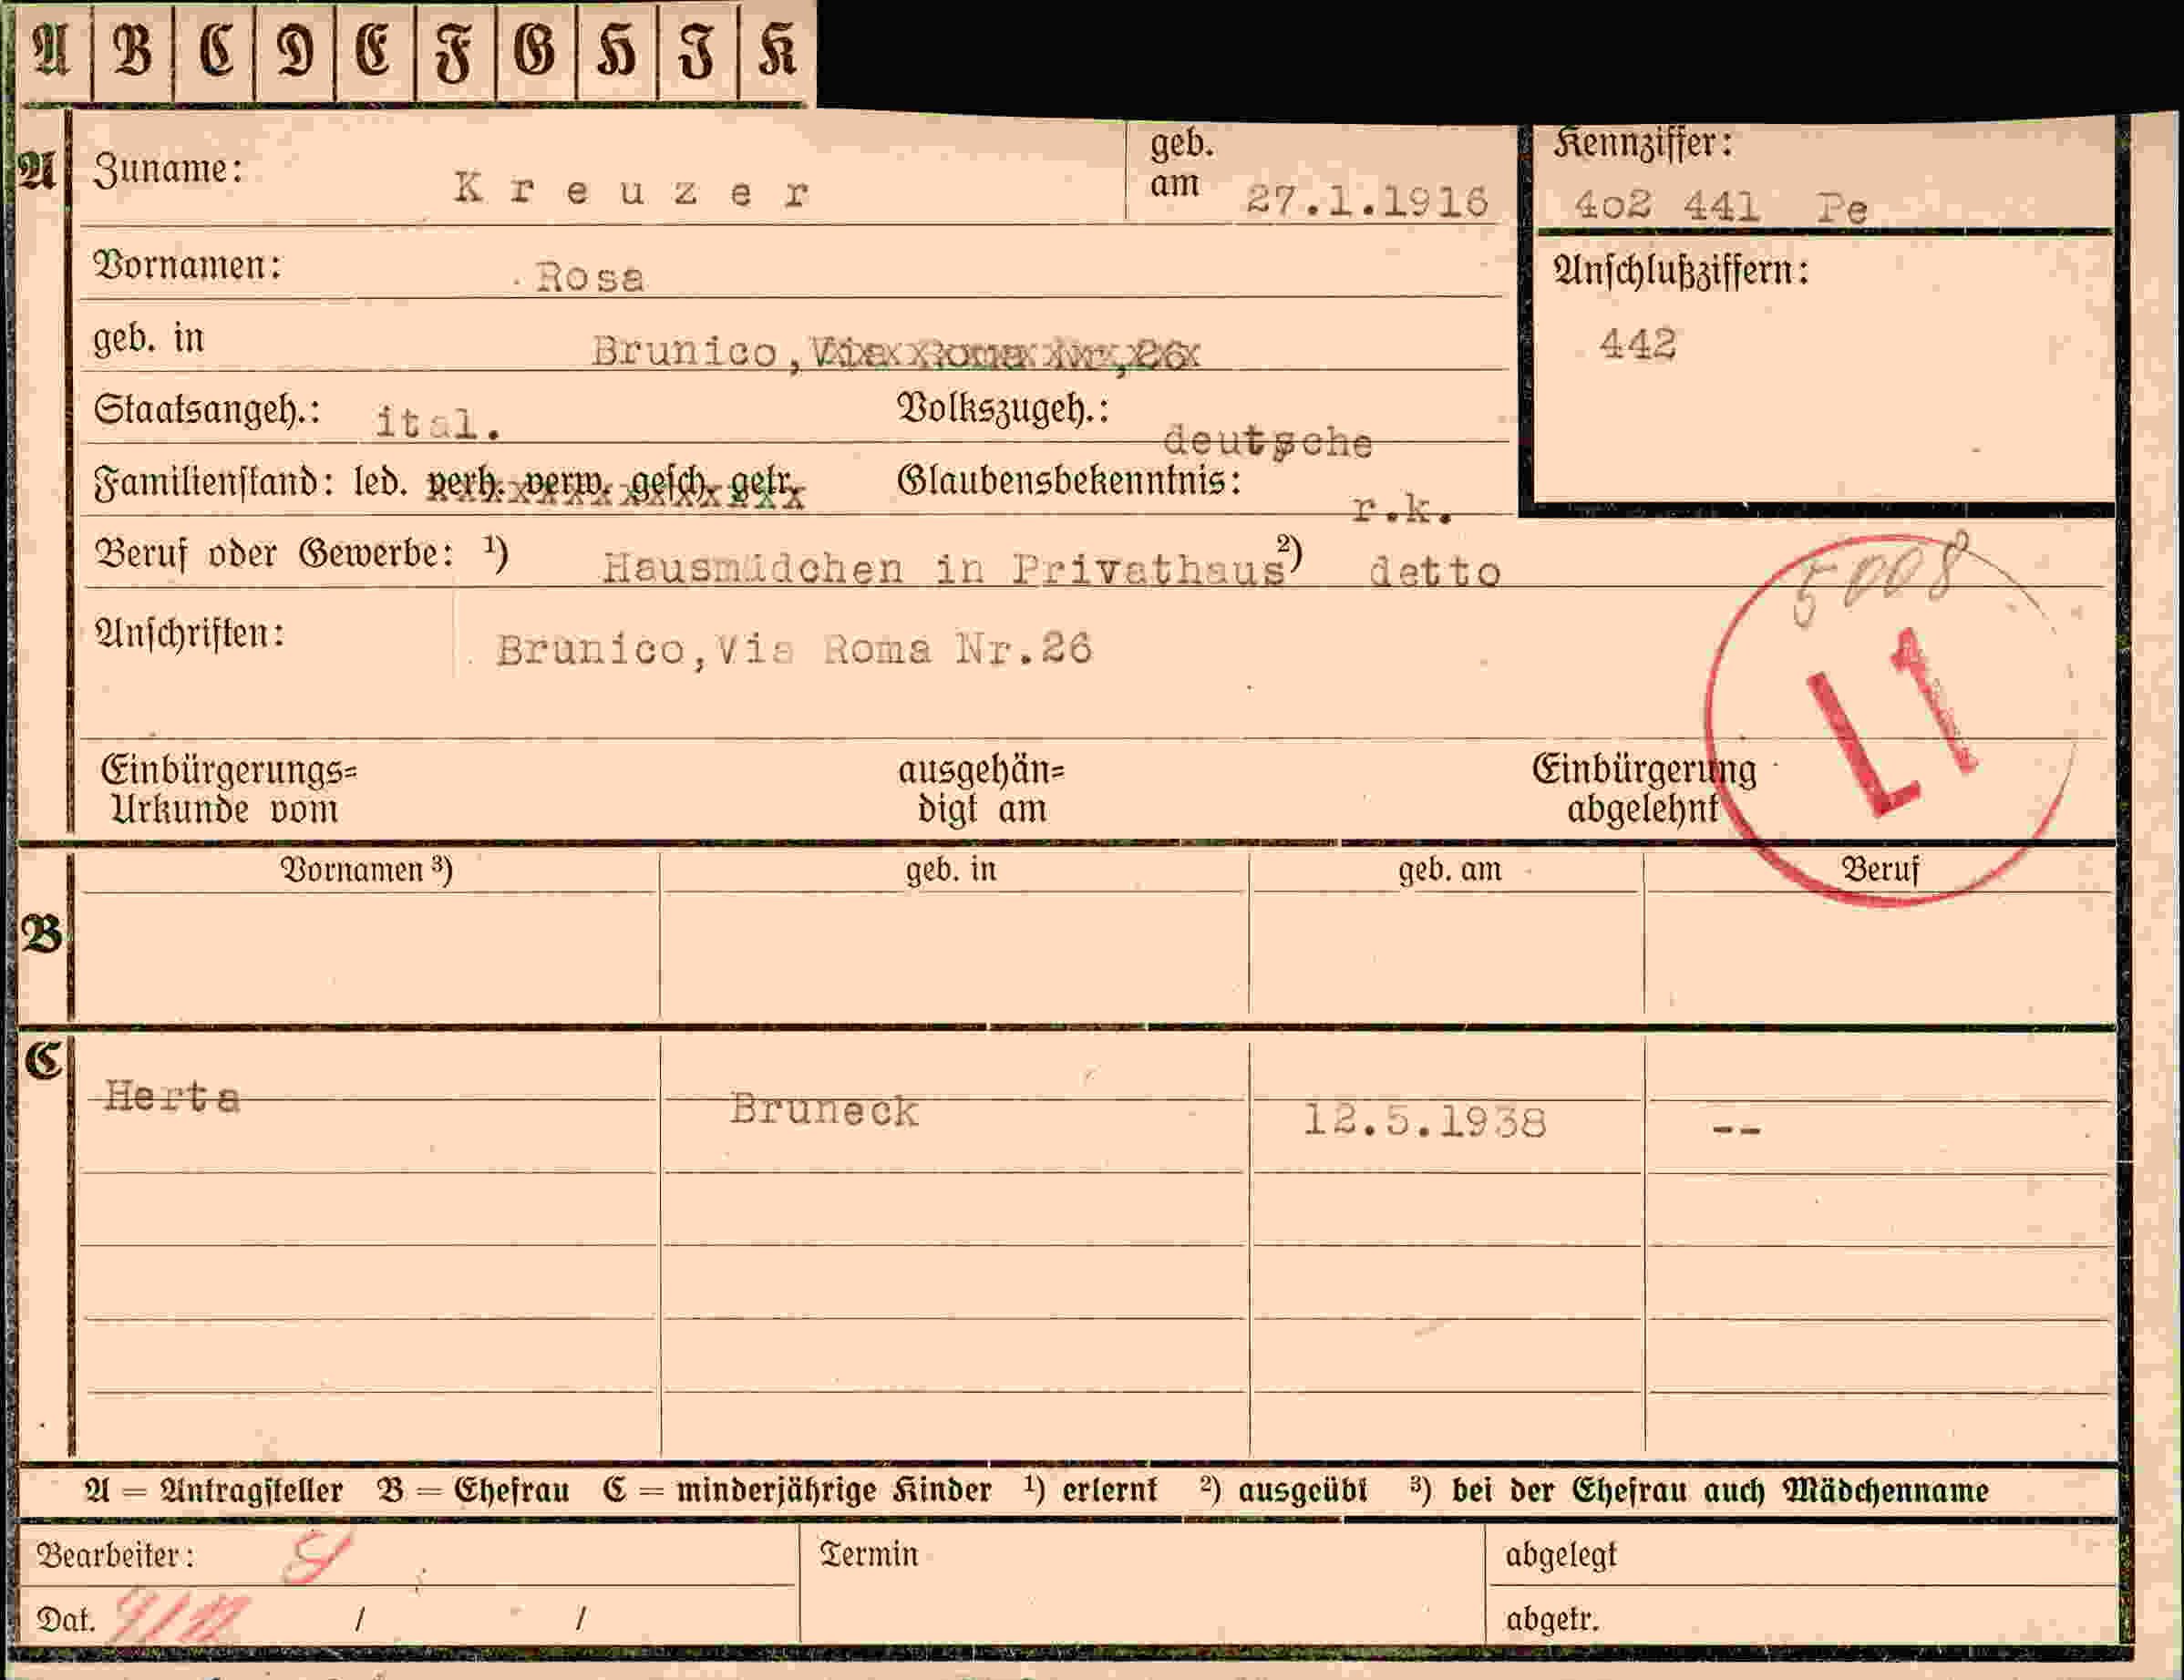Click the 'Kennziffer:' label
The image size is (2184, 1680).
(x=1642, y=143)
